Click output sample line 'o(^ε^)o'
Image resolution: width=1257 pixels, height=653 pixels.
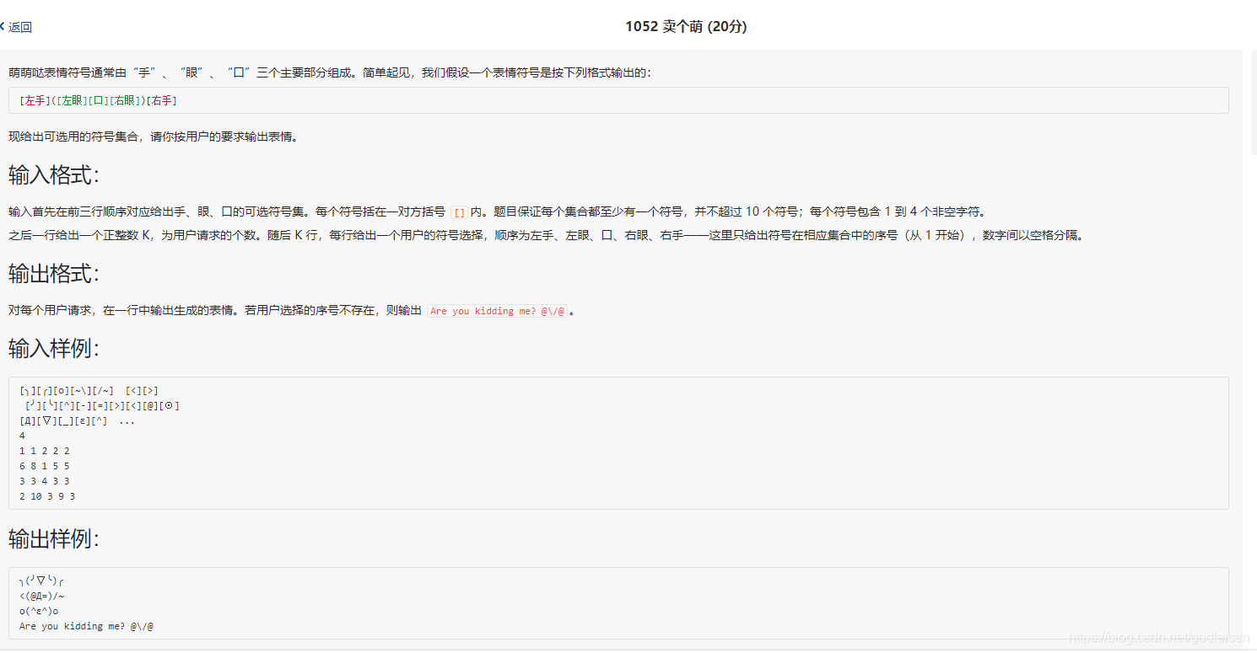[x=39, y=611]
